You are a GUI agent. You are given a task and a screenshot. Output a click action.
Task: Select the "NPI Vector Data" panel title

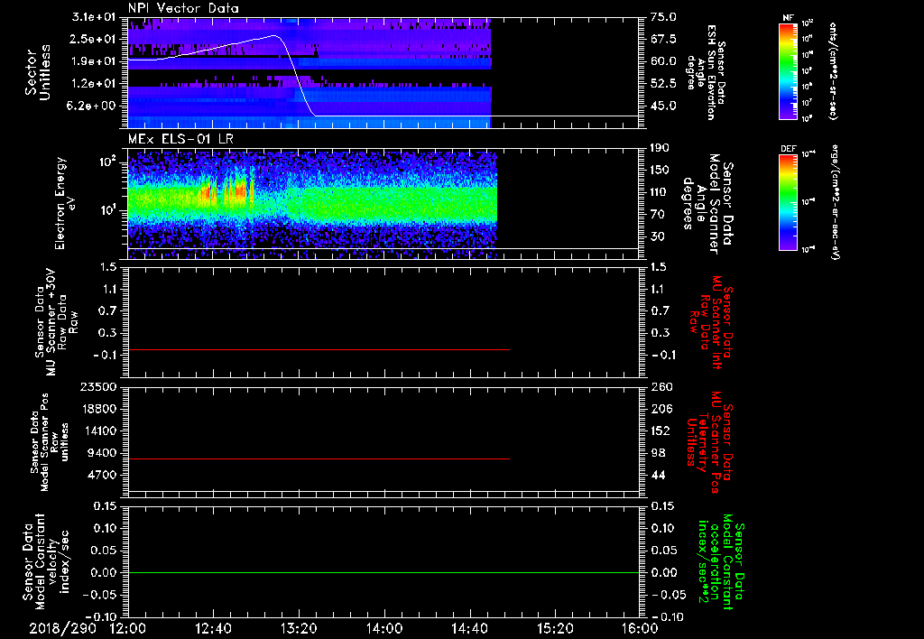[183, 8]
